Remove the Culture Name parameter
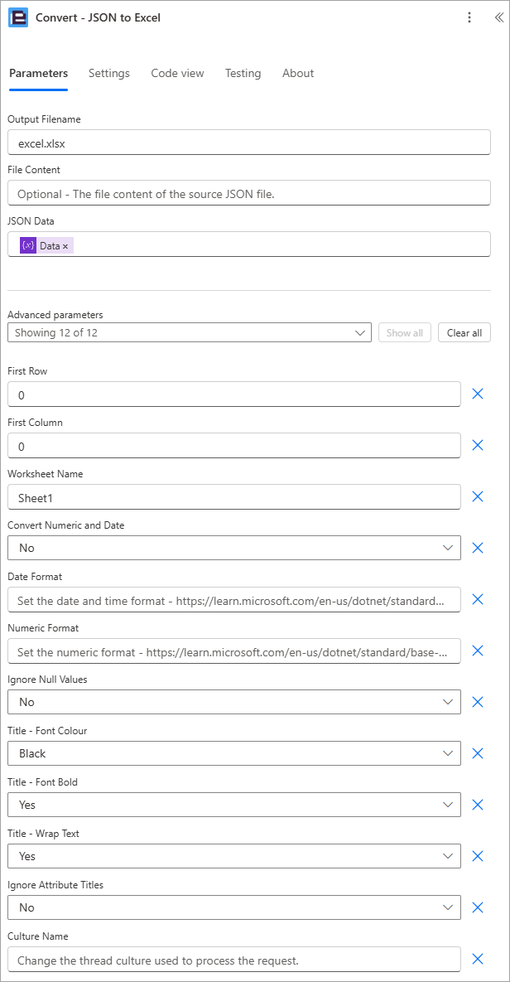The width and height of the screenshot is (510, 982). [x=478, y=959]
